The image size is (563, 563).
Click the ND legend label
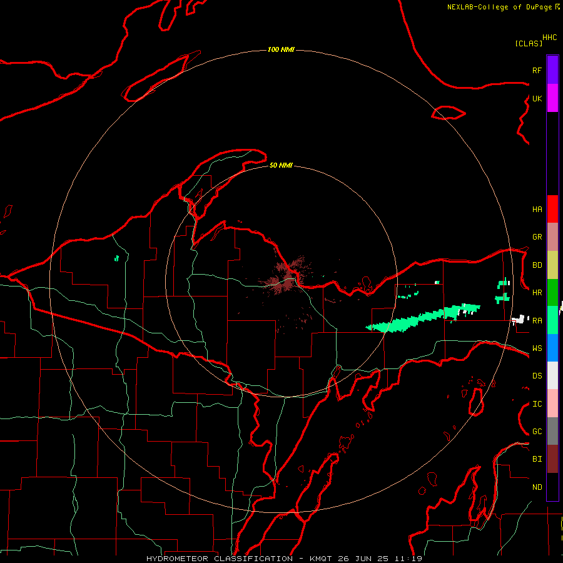(537, 487)
